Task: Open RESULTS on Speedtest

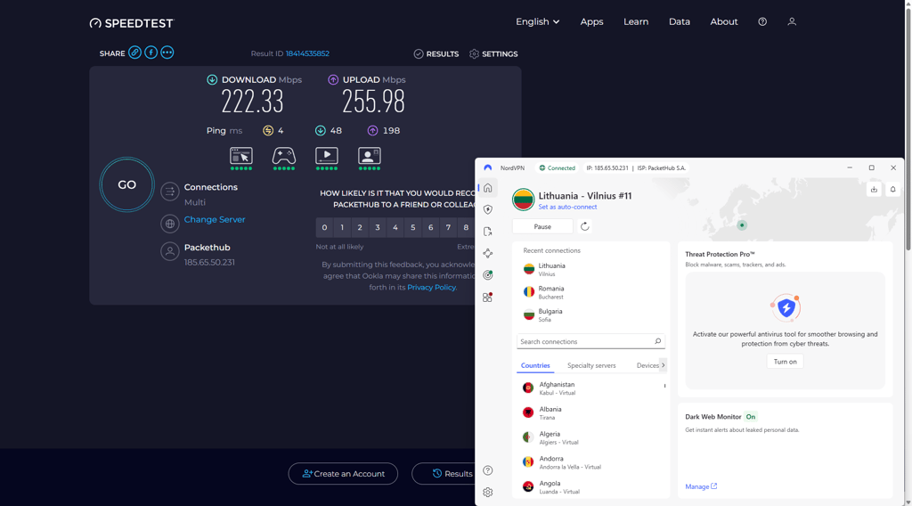Action: [x=436, y=53]
